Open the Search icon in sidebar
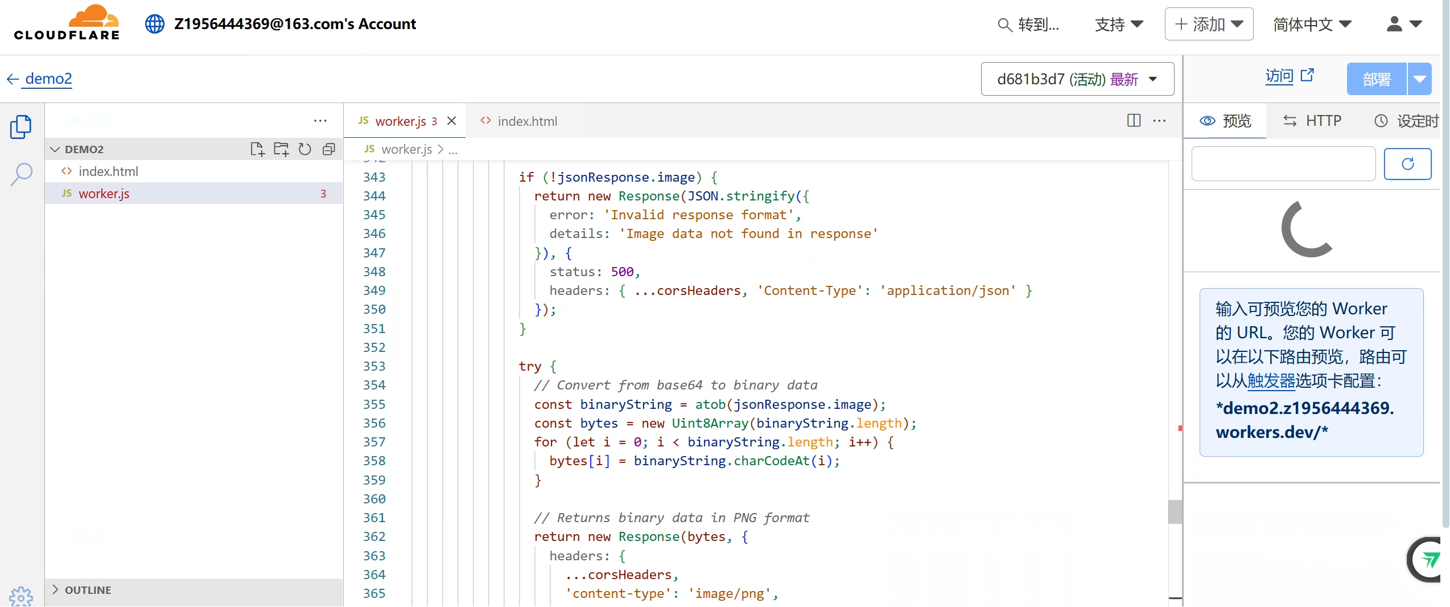 point(21,174)
